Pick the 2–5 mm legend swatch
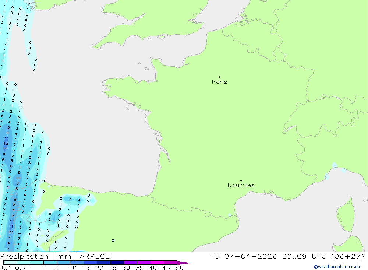Image resolution: width=368 pixels, height=270 pixels. tap(50, 263)
